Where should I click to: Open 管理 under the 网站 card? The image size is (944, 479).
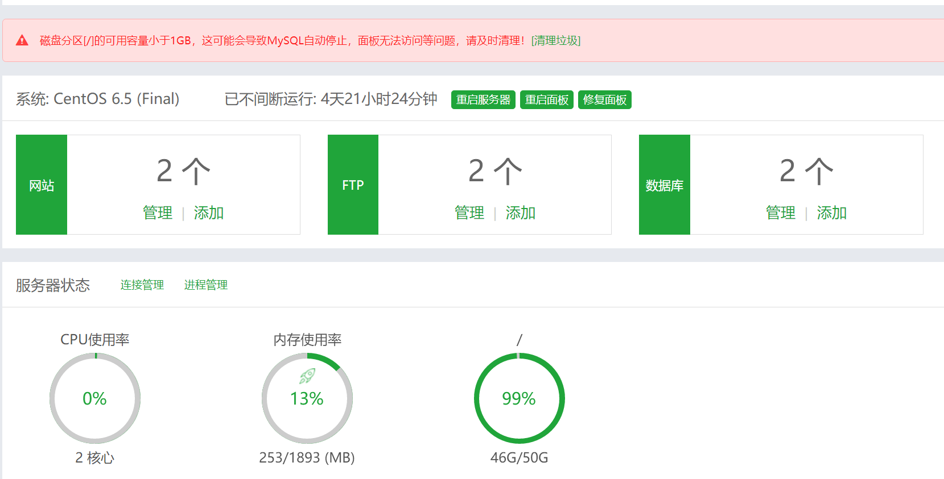(158, 213)
